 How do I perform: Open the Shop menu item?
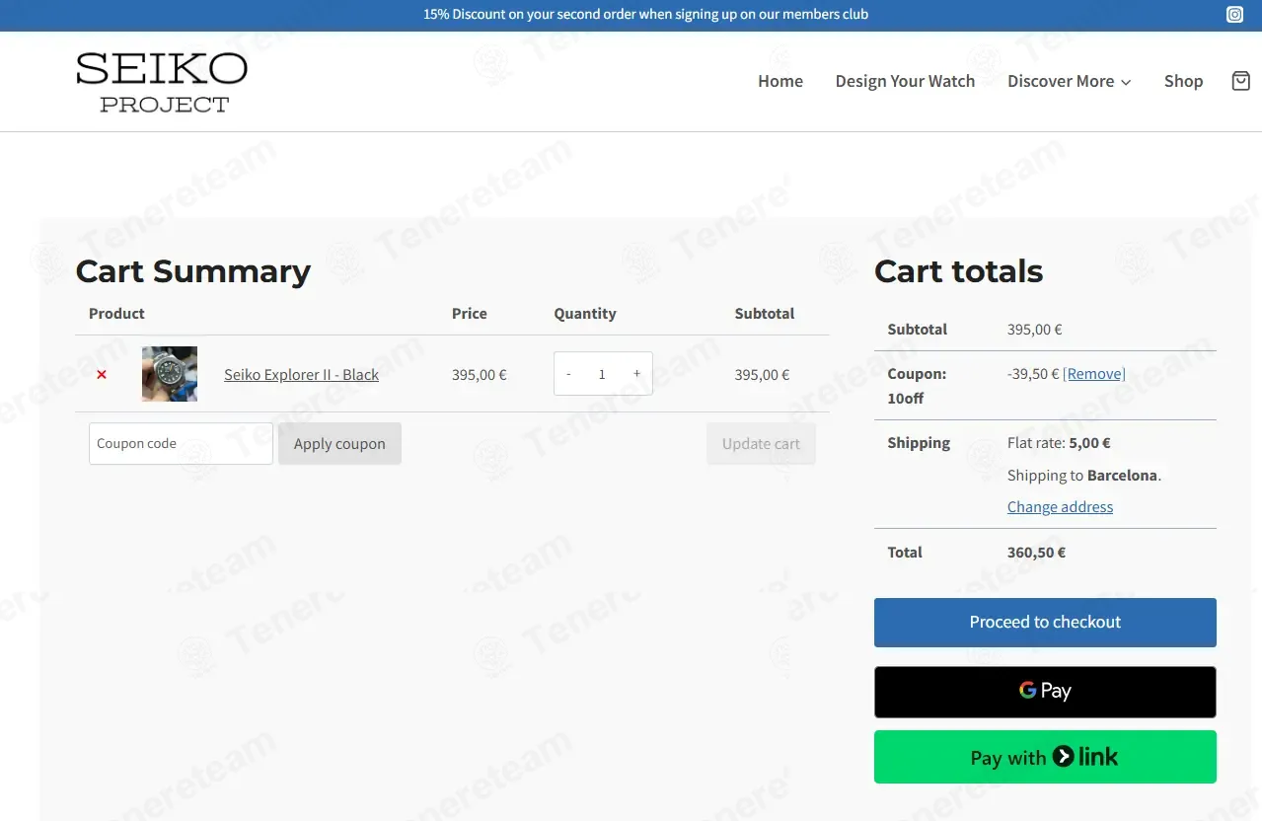(1183, 81)
